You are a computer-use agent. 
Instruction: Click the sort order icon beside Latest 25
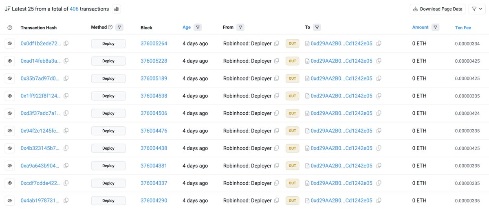(x=7, y=9)
